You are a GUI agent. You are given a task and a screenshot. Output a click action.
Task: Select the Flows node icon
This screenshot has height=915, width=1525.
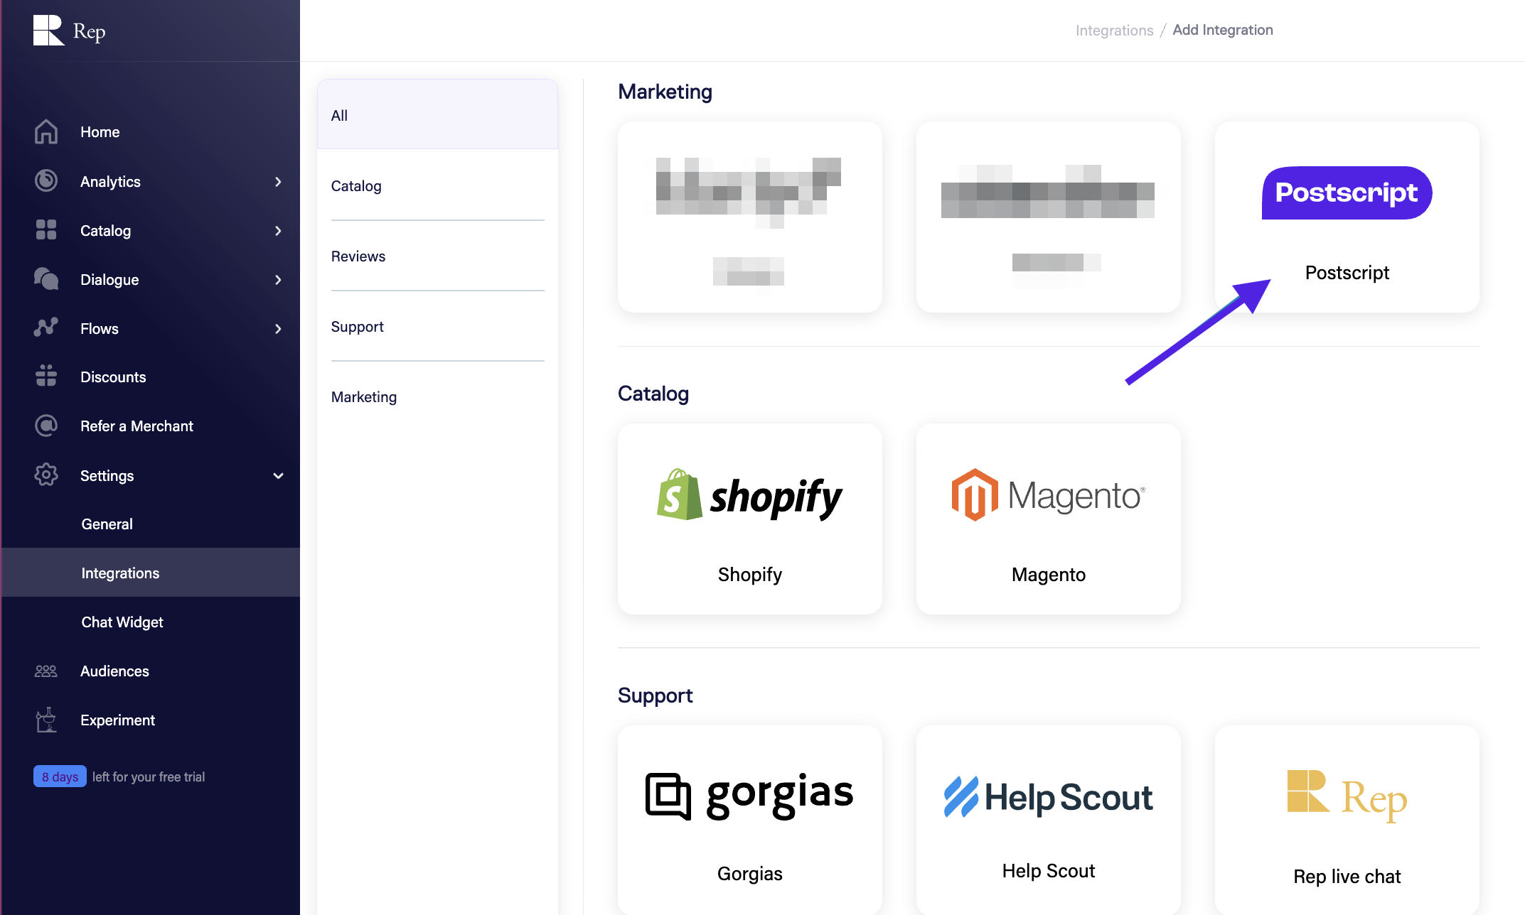(x=46, y=328)
